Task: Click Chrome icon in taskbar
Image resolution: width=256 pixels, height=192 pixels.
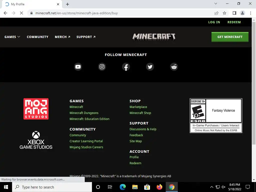Action: coord(171,187)
